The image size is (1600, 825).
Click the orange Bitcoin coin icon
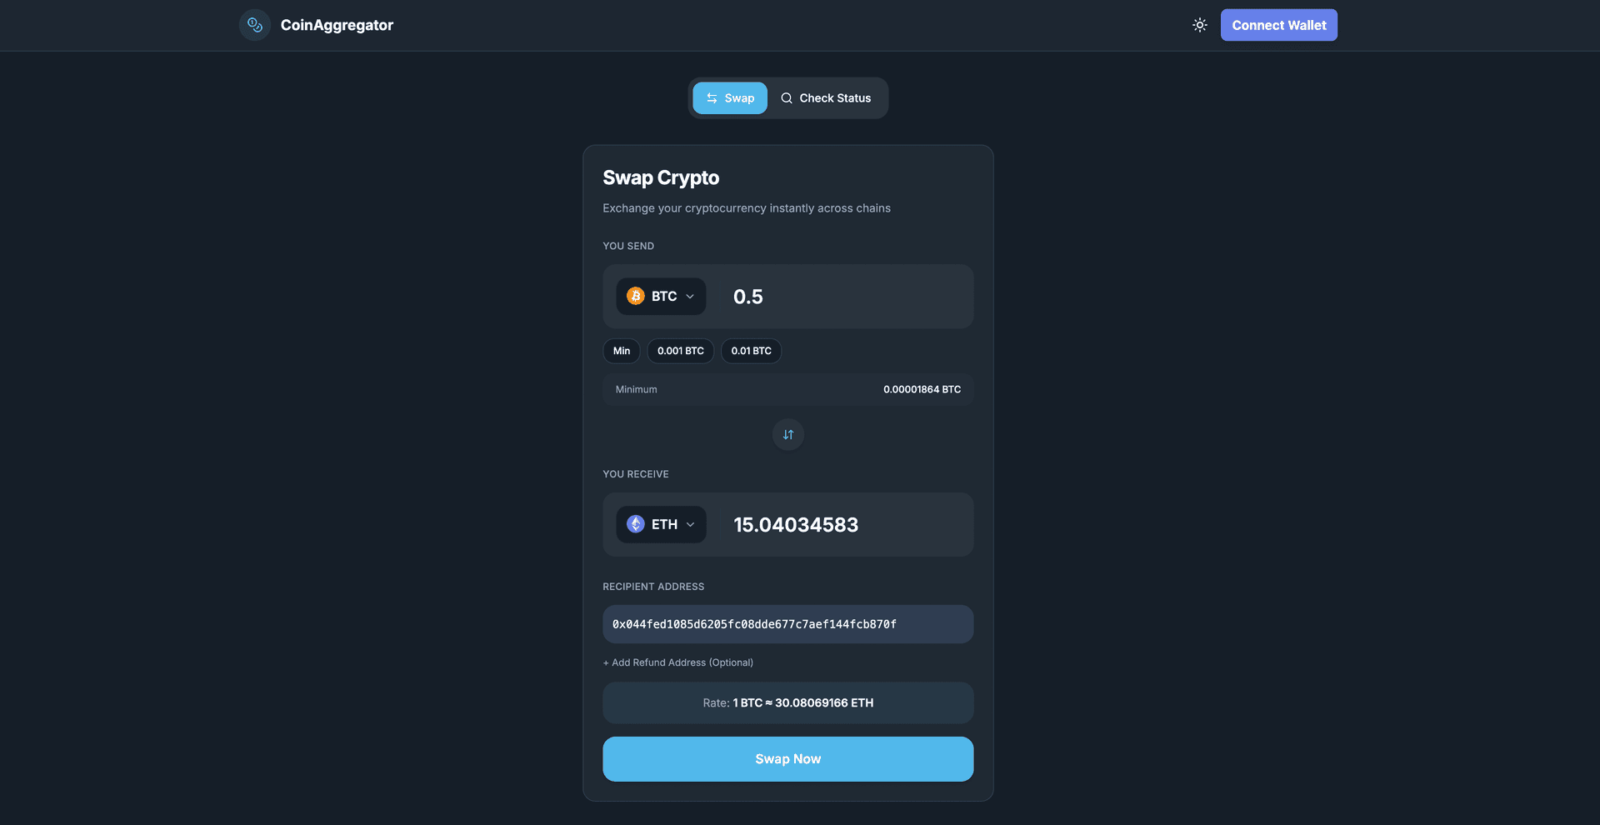point(636,297)
